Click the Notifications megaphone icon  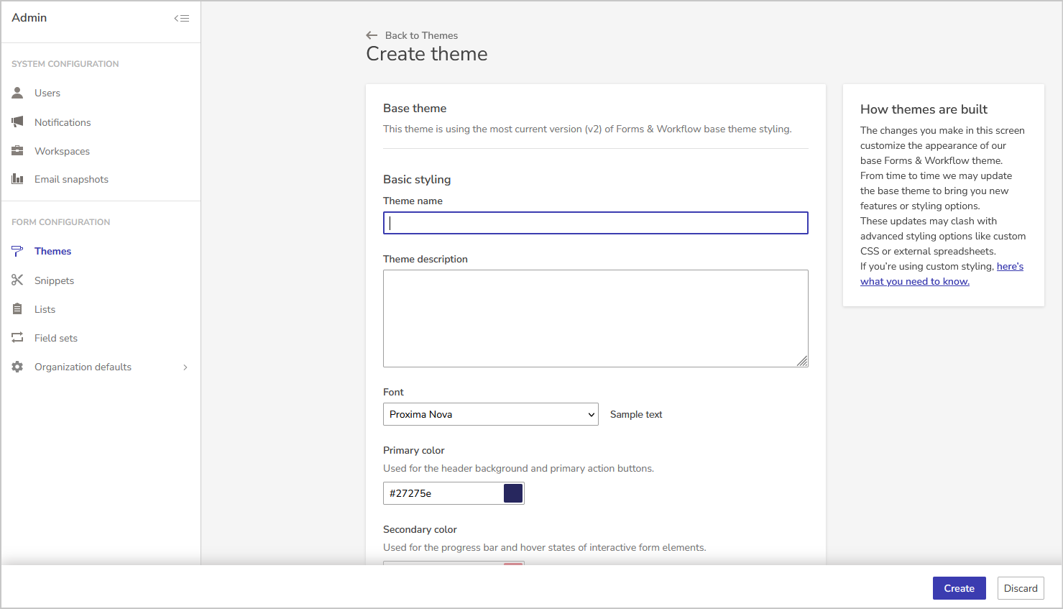(x=17, y=122)
